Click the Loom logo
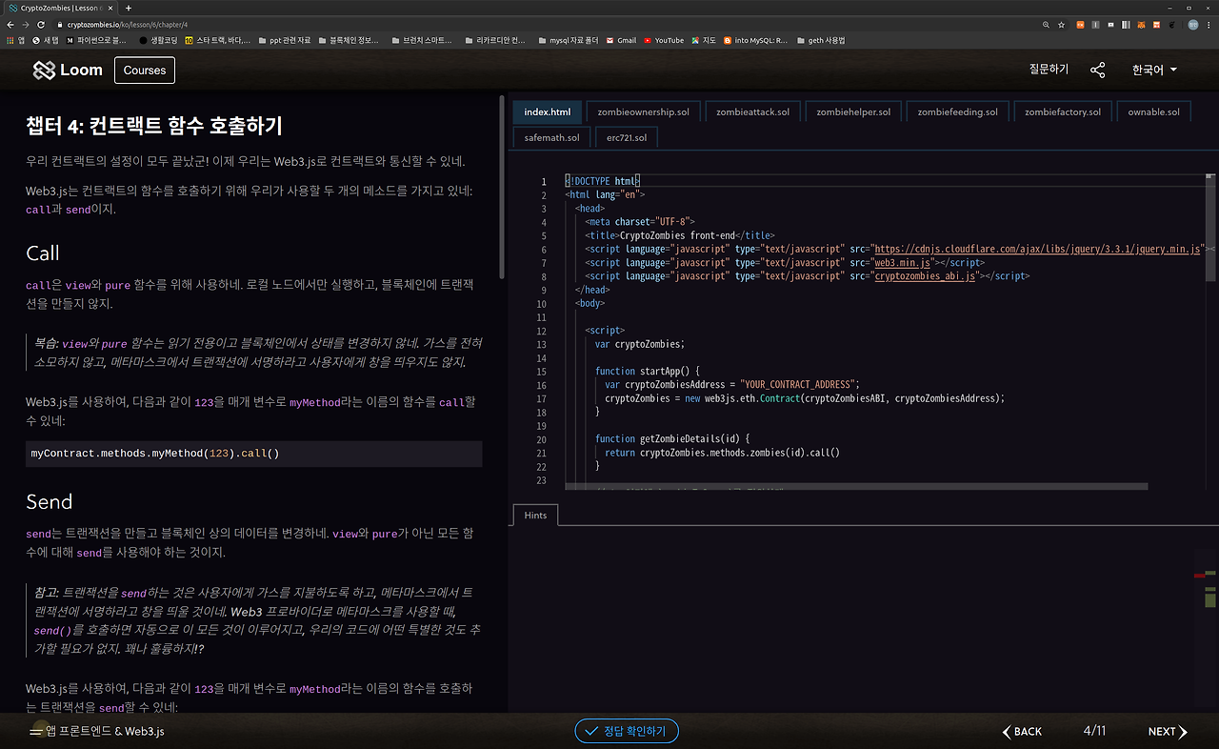Image resolution: width=1219 pixels, height=749 pixels. point(68,70)
